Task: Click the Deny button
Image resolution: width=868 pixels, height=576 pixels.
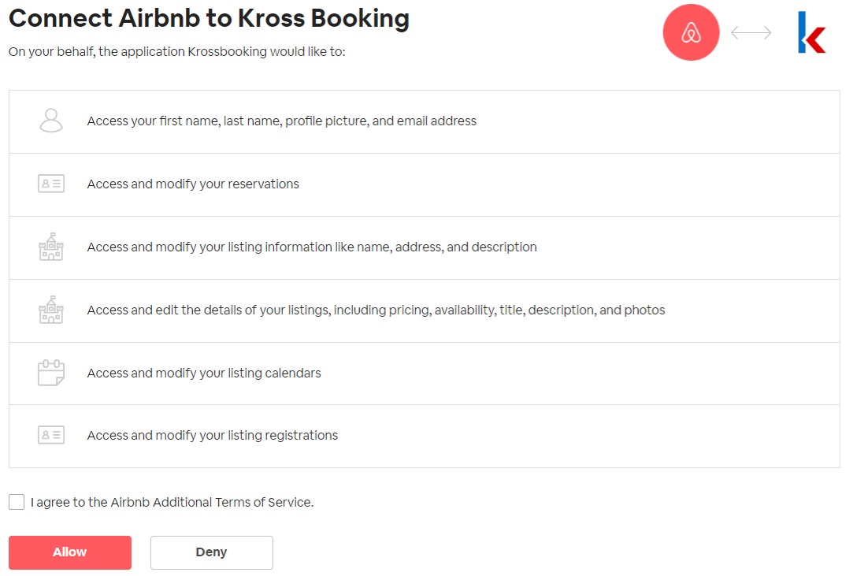Action: 211,552
